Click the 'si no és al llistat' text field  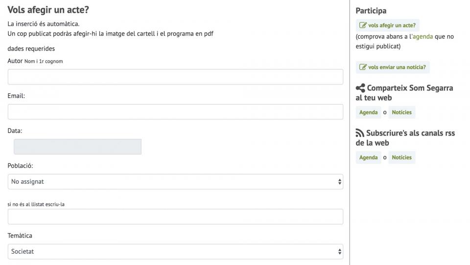click(x=175, y=217)
